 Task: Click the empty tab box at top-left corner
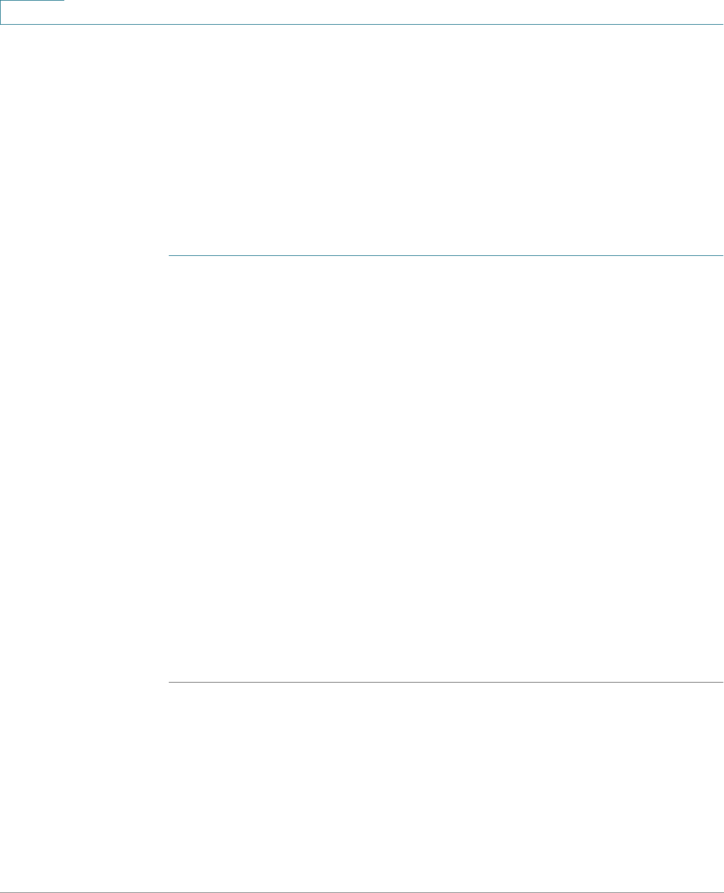click(32, 12)
